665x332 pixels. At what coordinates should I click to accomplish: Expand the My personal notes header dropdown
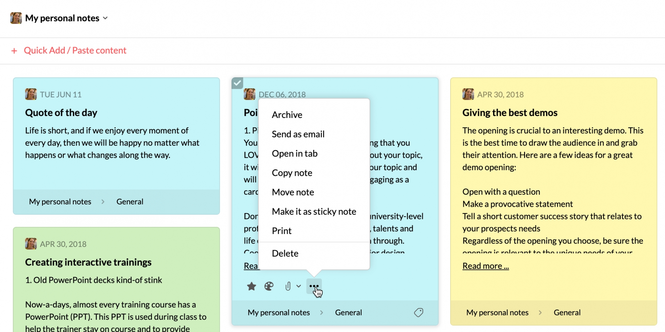pos(105,18)
